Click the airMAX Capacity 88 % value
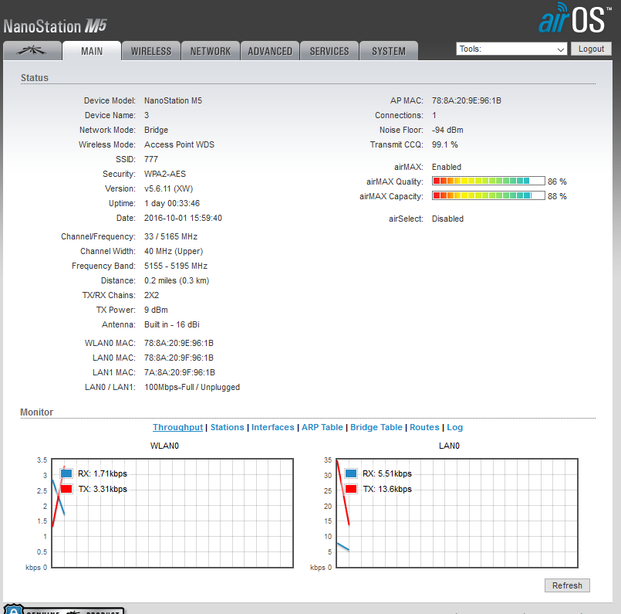This screenshot has width=621, height=614. [x=557, y=196]
